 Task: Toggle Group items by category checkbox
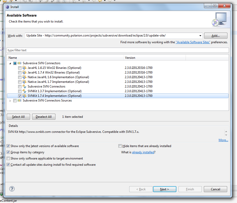[8, 152]
